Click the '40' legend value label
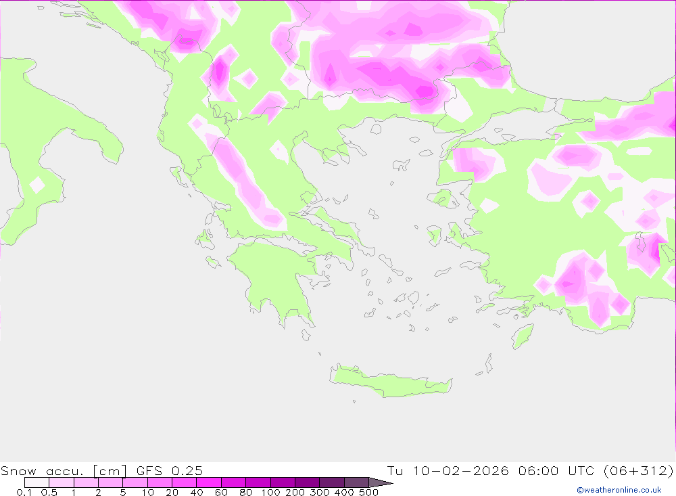 pos(197,492)
